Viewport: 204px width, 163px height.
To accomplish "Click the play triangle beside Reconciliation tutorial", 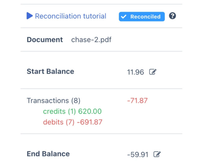I will coord(30,16).
